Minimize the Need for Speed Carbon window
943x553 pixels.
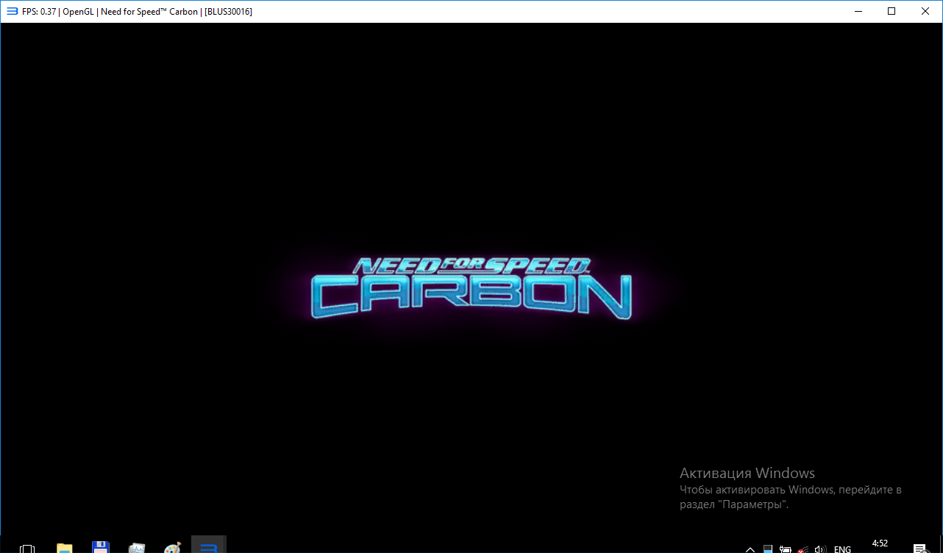(x=858, y=11)
